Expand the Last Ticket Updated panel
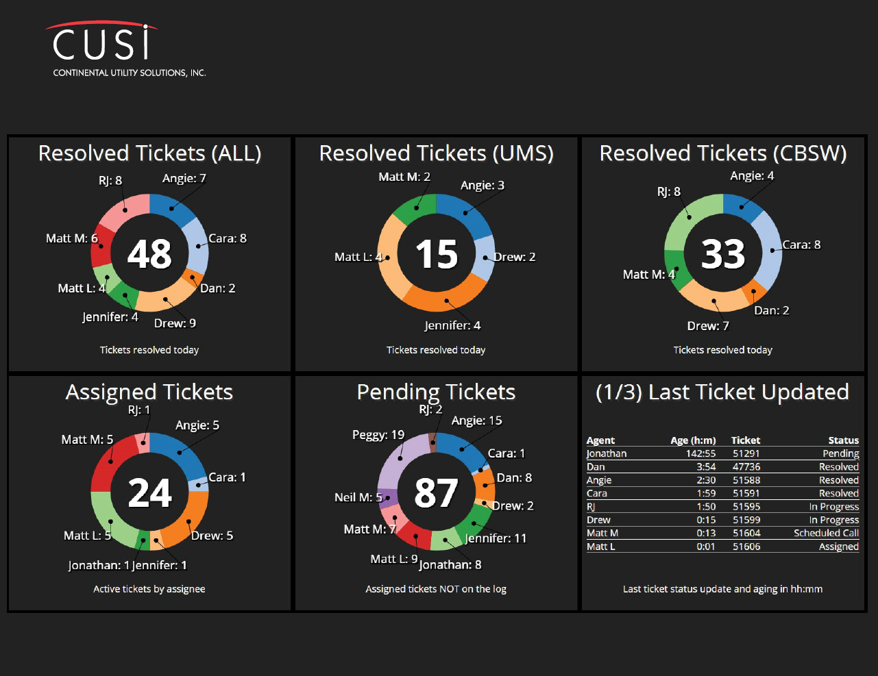Viewport: 878px width, 676px height. point(722,392)
